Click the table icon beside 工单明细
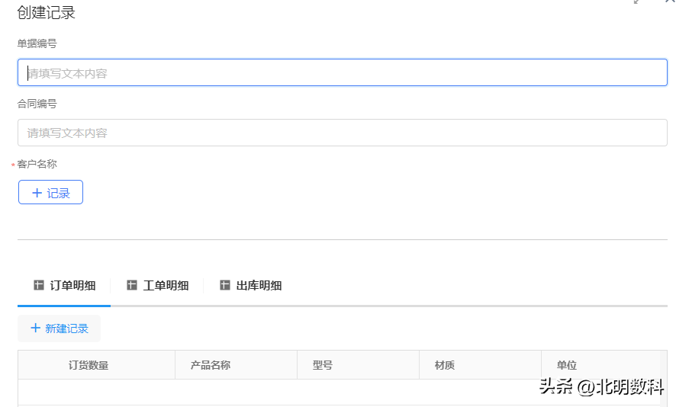Image resolution: width=676 pixels, height=407 pixels. point(132,286)
